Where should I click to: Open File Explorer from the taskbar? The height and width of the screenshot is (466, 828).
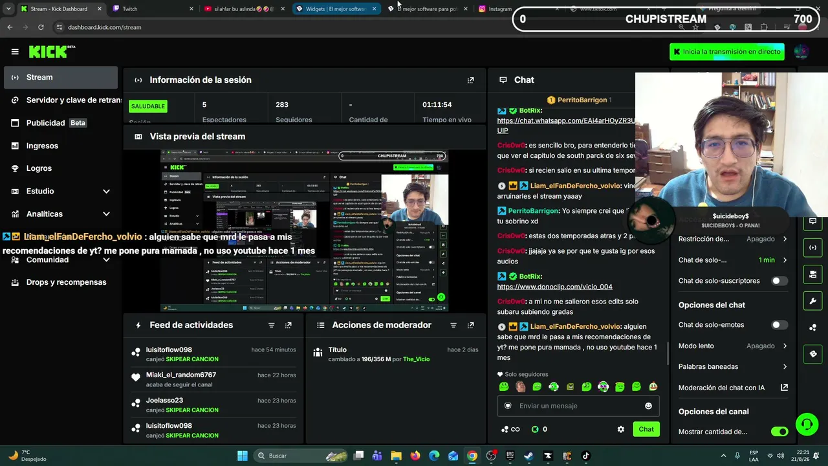point(396,456)
